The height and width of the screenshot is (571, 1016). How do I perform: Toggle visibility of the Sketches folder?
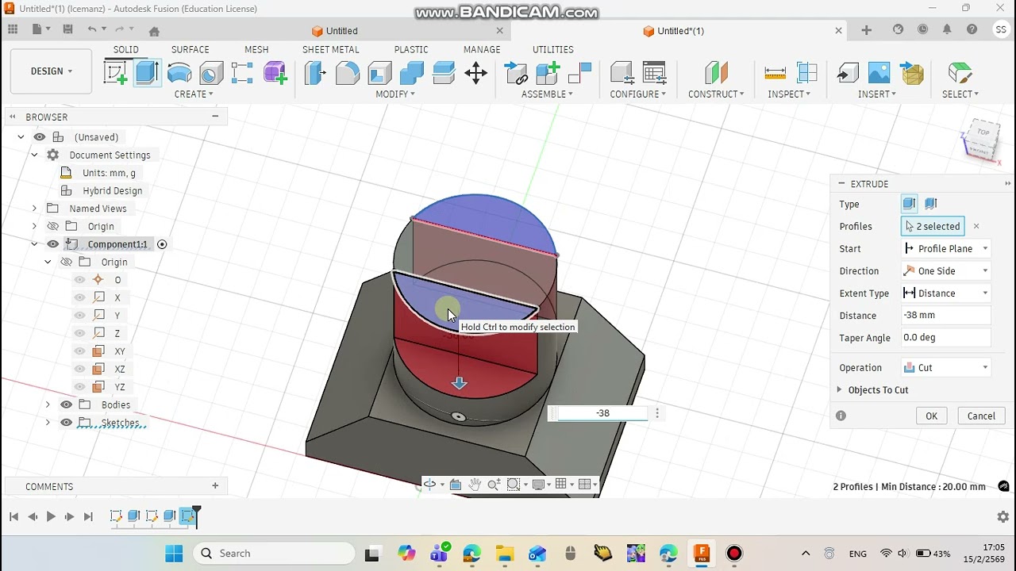[x=66, y=423]
